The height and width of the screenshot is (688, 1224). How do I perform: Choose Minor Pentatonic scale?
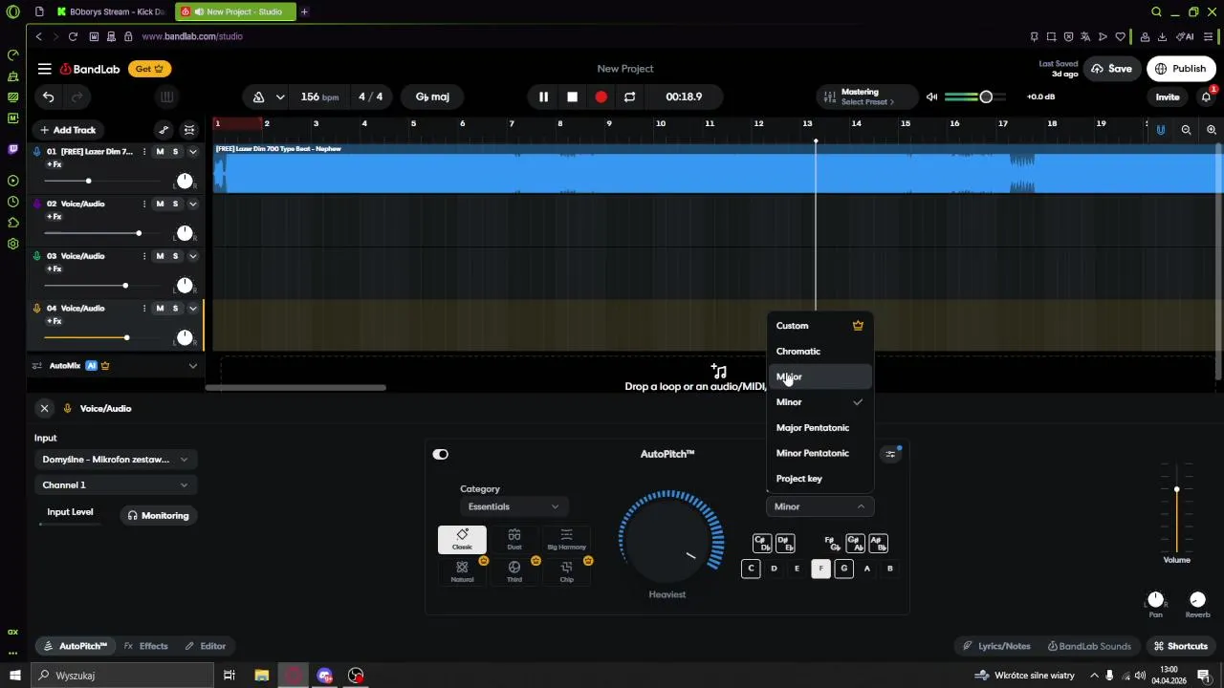click(x=820, y=453)
